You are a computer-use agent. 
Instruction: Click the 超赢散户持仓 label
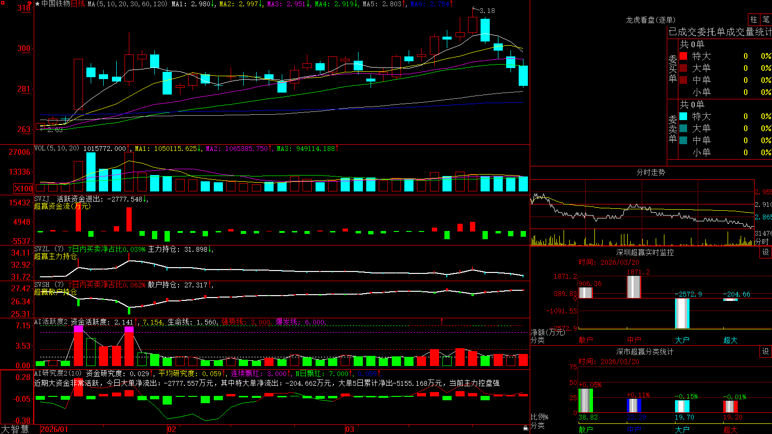pyautogui.click(x=55, y=292)
